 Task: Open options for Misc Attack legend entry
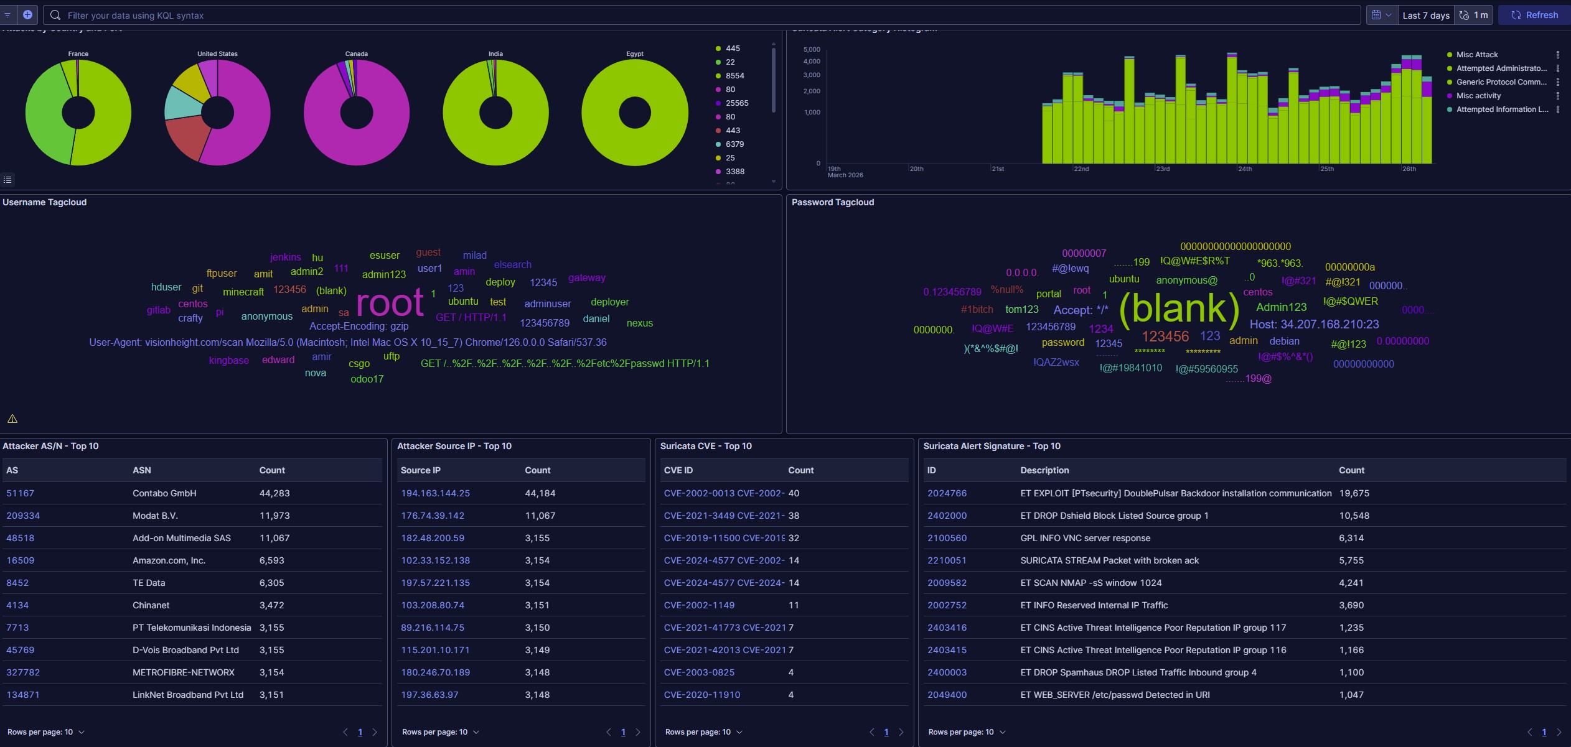(x=1557, y=55)
